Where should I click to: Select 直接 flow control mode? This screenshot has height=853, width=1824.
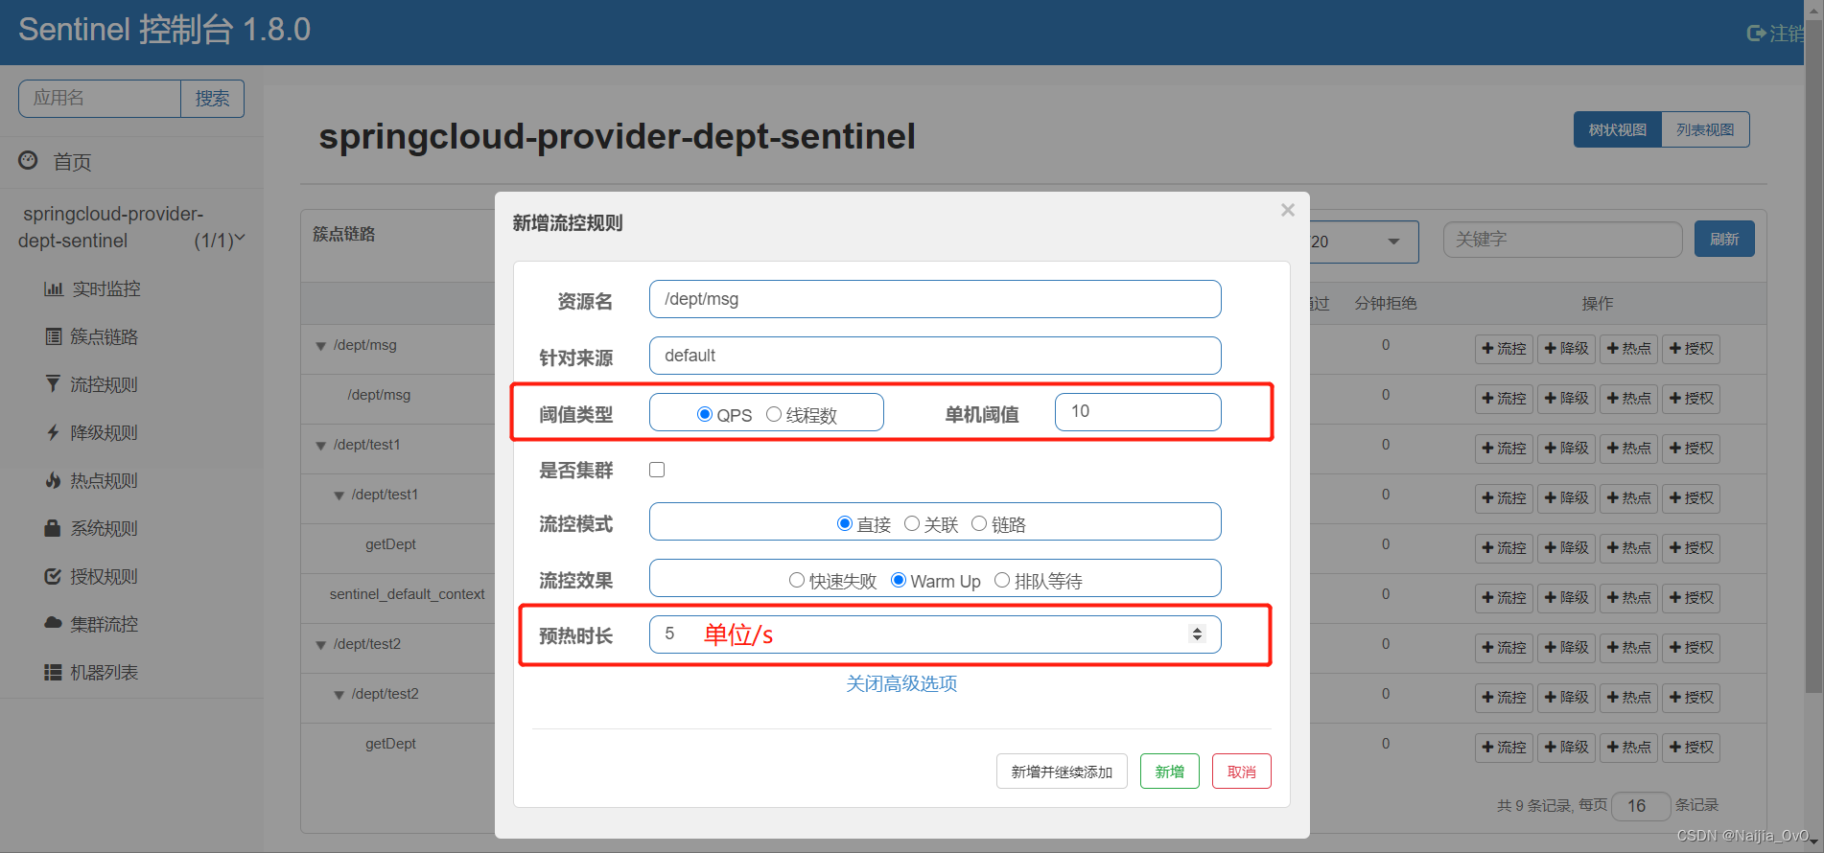pyautogui.click(x=845, y=523)
